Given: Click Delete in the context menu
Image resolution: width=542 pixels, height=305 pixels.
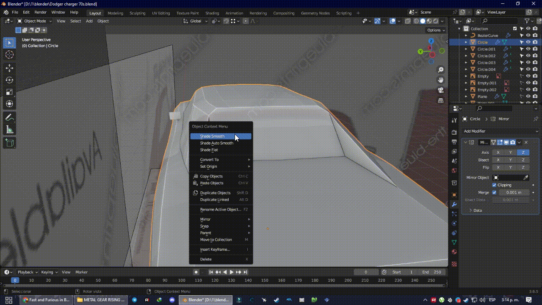Looking at the screenshot, I should [221, 259].
